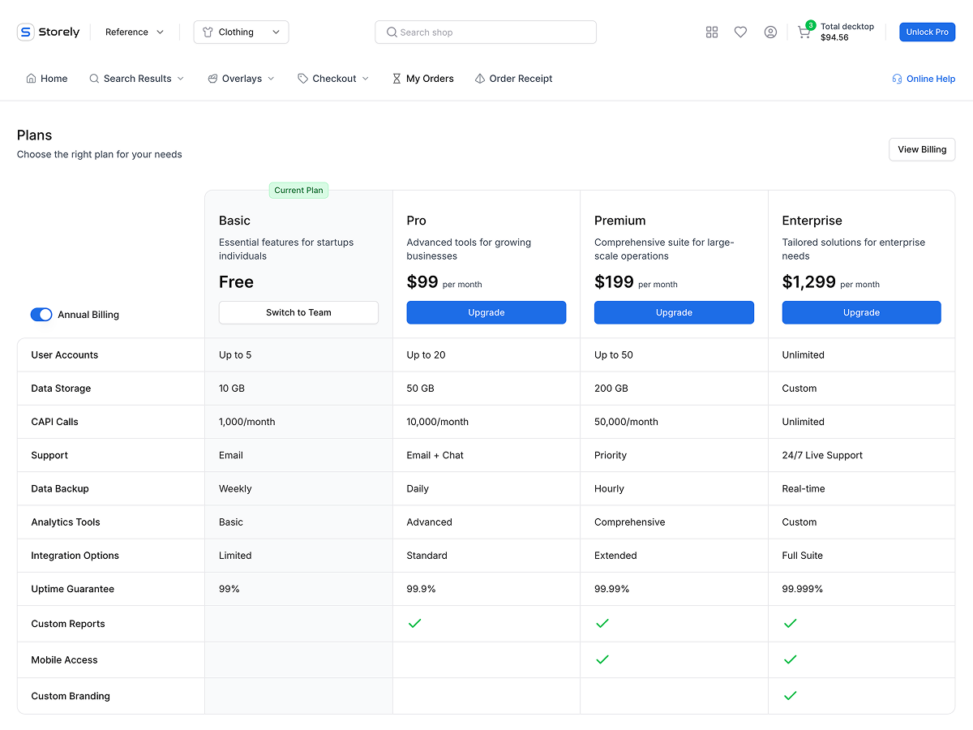Select the Search Results menu item
Screen dimensions: 973x730
pos(137,78)
